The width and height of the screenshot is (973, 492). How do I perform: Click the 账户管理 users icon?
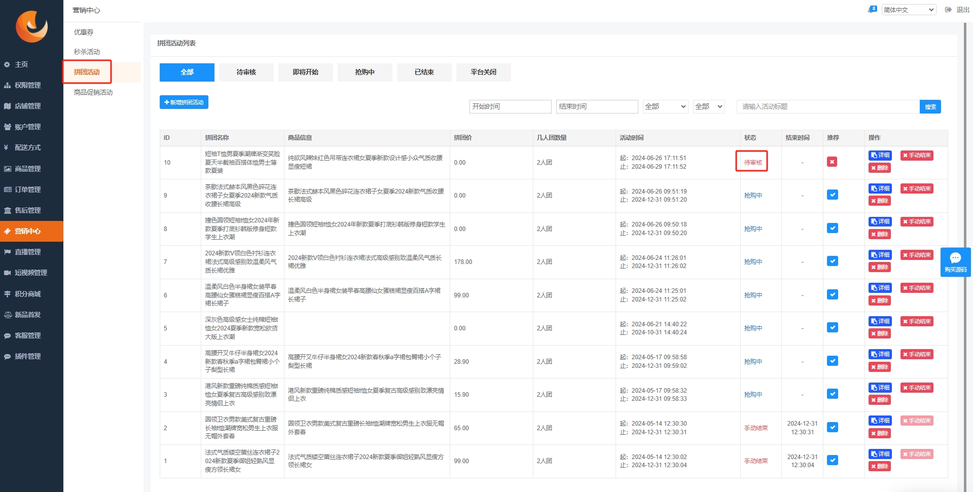[7, 127]
